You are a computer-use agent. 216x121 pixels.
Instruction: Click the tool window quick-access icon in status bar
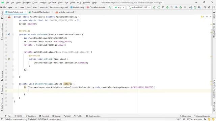click(x=2, y=119)
